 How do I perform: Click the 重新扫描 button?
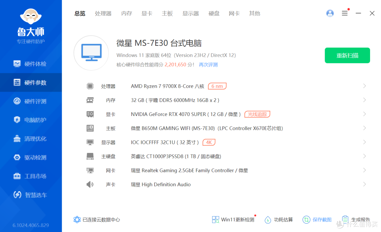coord(347,55)
